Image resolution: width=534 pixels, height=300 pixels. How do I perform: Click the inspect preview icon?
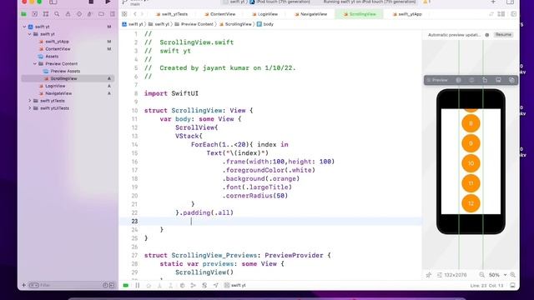[x=511, y=80]
